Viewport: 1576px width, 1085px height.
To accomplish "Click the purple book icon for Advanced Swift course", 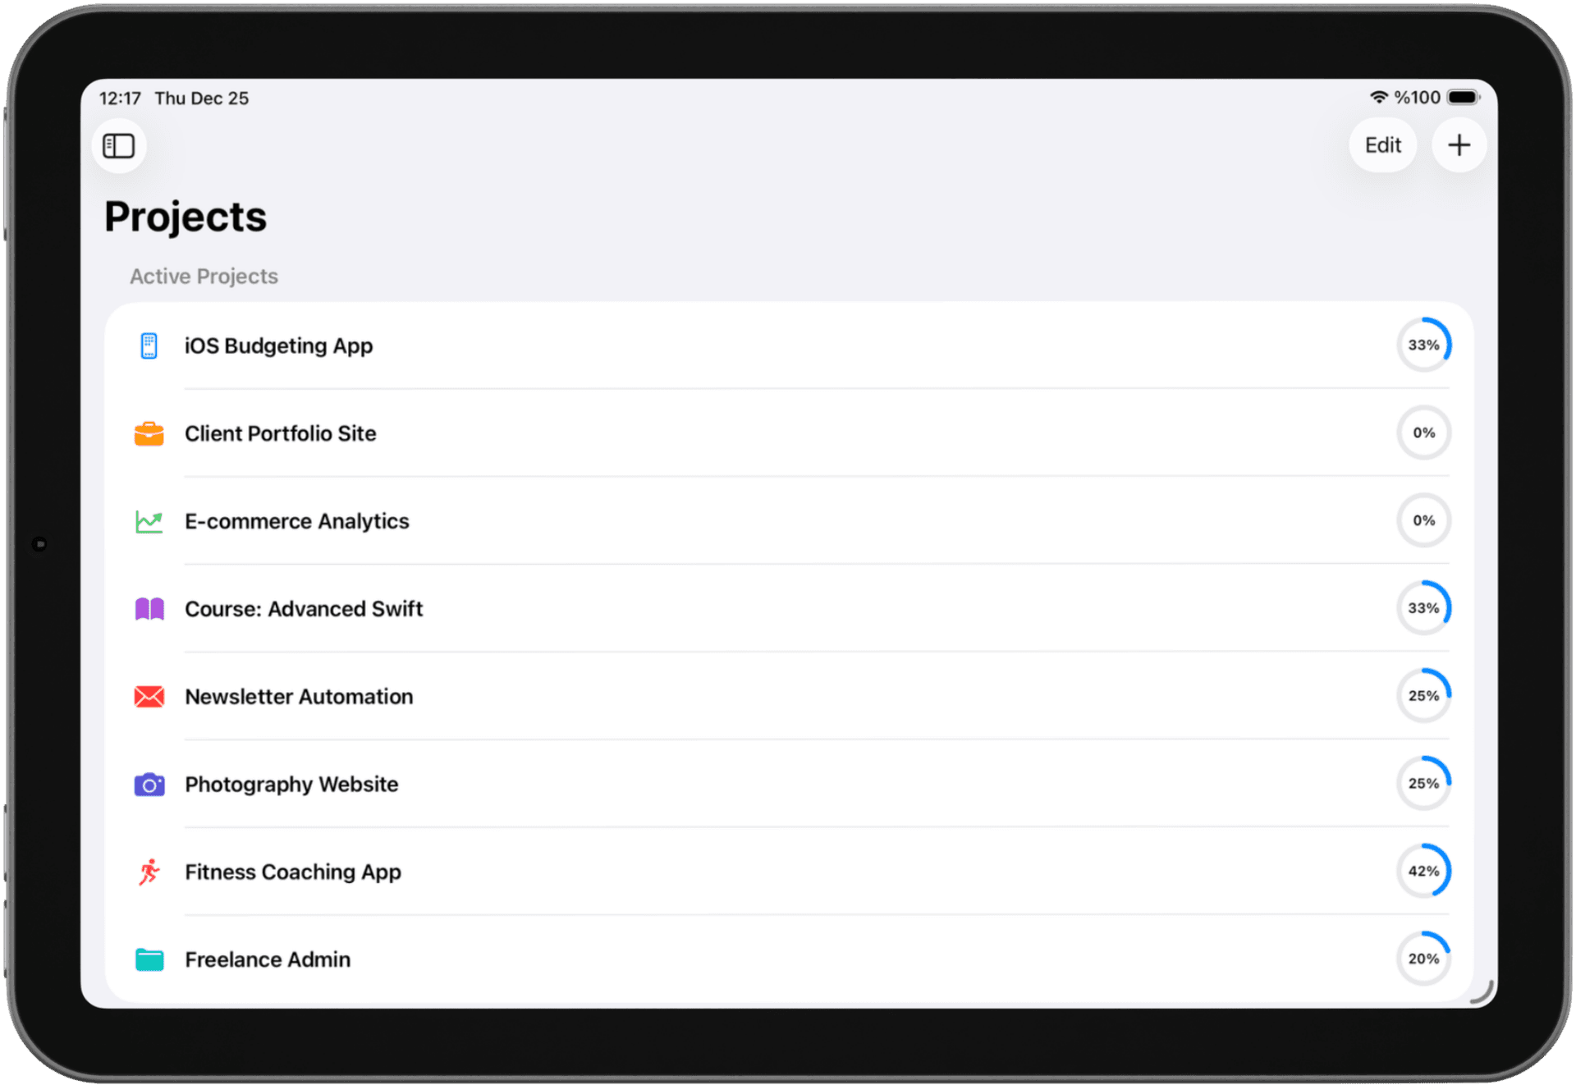I will coord(149,608).
